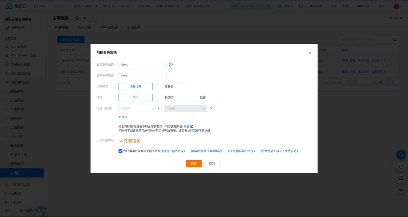The image size is (408, 217).
Task: Click the search magnifier icon in top bar
Action: pyautogui.click(x=269, y=6)
